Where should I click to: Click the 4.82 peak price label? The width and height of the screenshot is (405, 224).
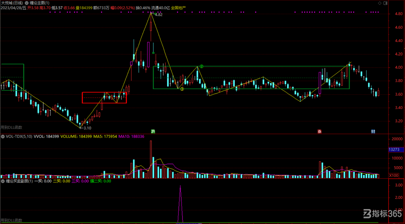tap(159, 15)
